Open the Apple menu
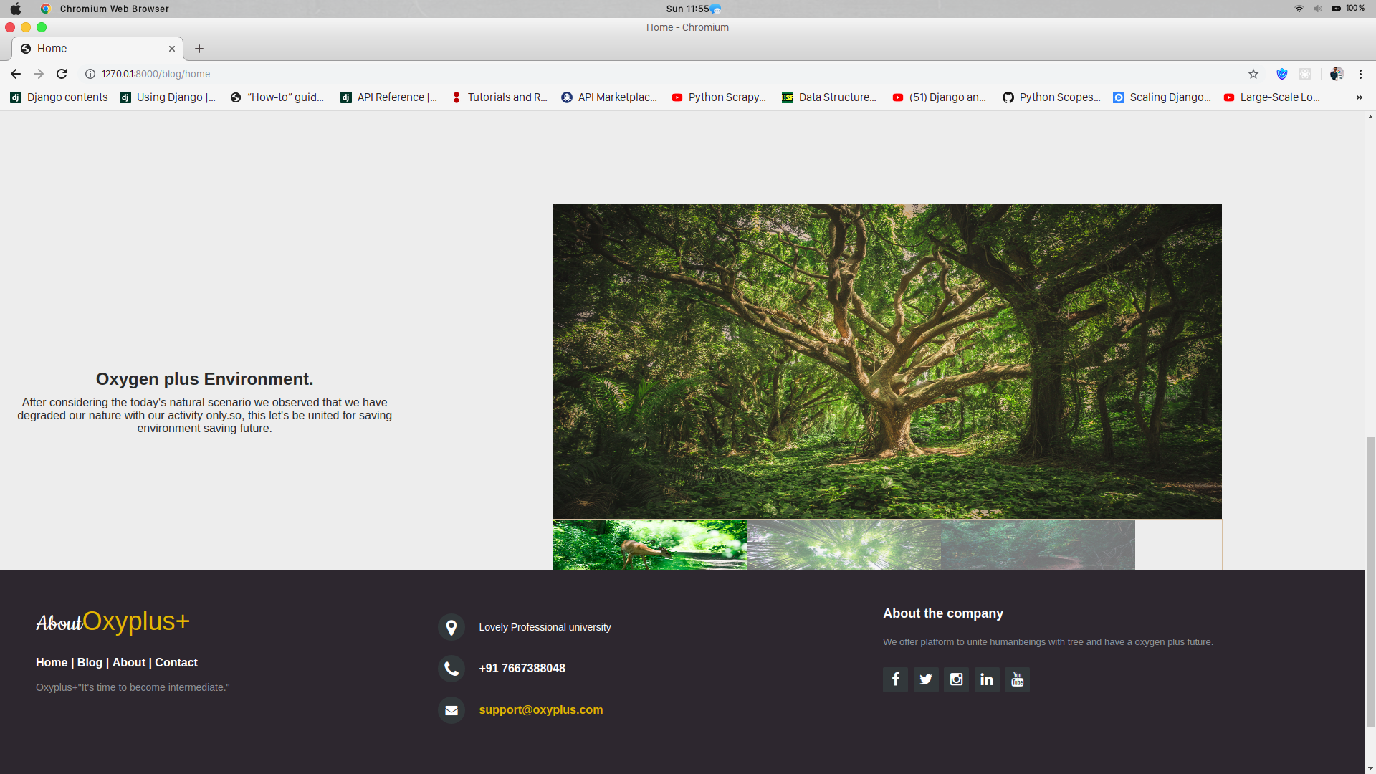Image resolution: width=1376 pixels, height=774 pixels. tap(16, 9)
